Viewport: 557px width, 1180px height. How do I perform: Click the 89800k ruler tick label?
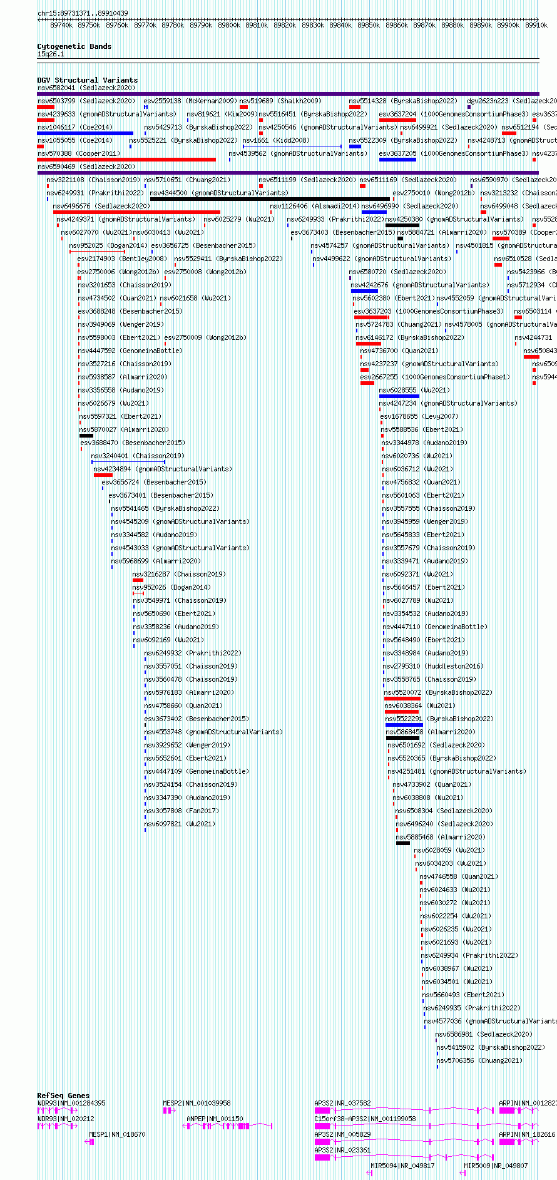[229, 25]
